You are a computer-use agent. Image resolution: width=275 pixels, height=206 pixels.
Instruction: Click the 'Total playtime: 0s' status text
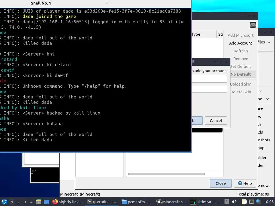[x=253, y=194]
